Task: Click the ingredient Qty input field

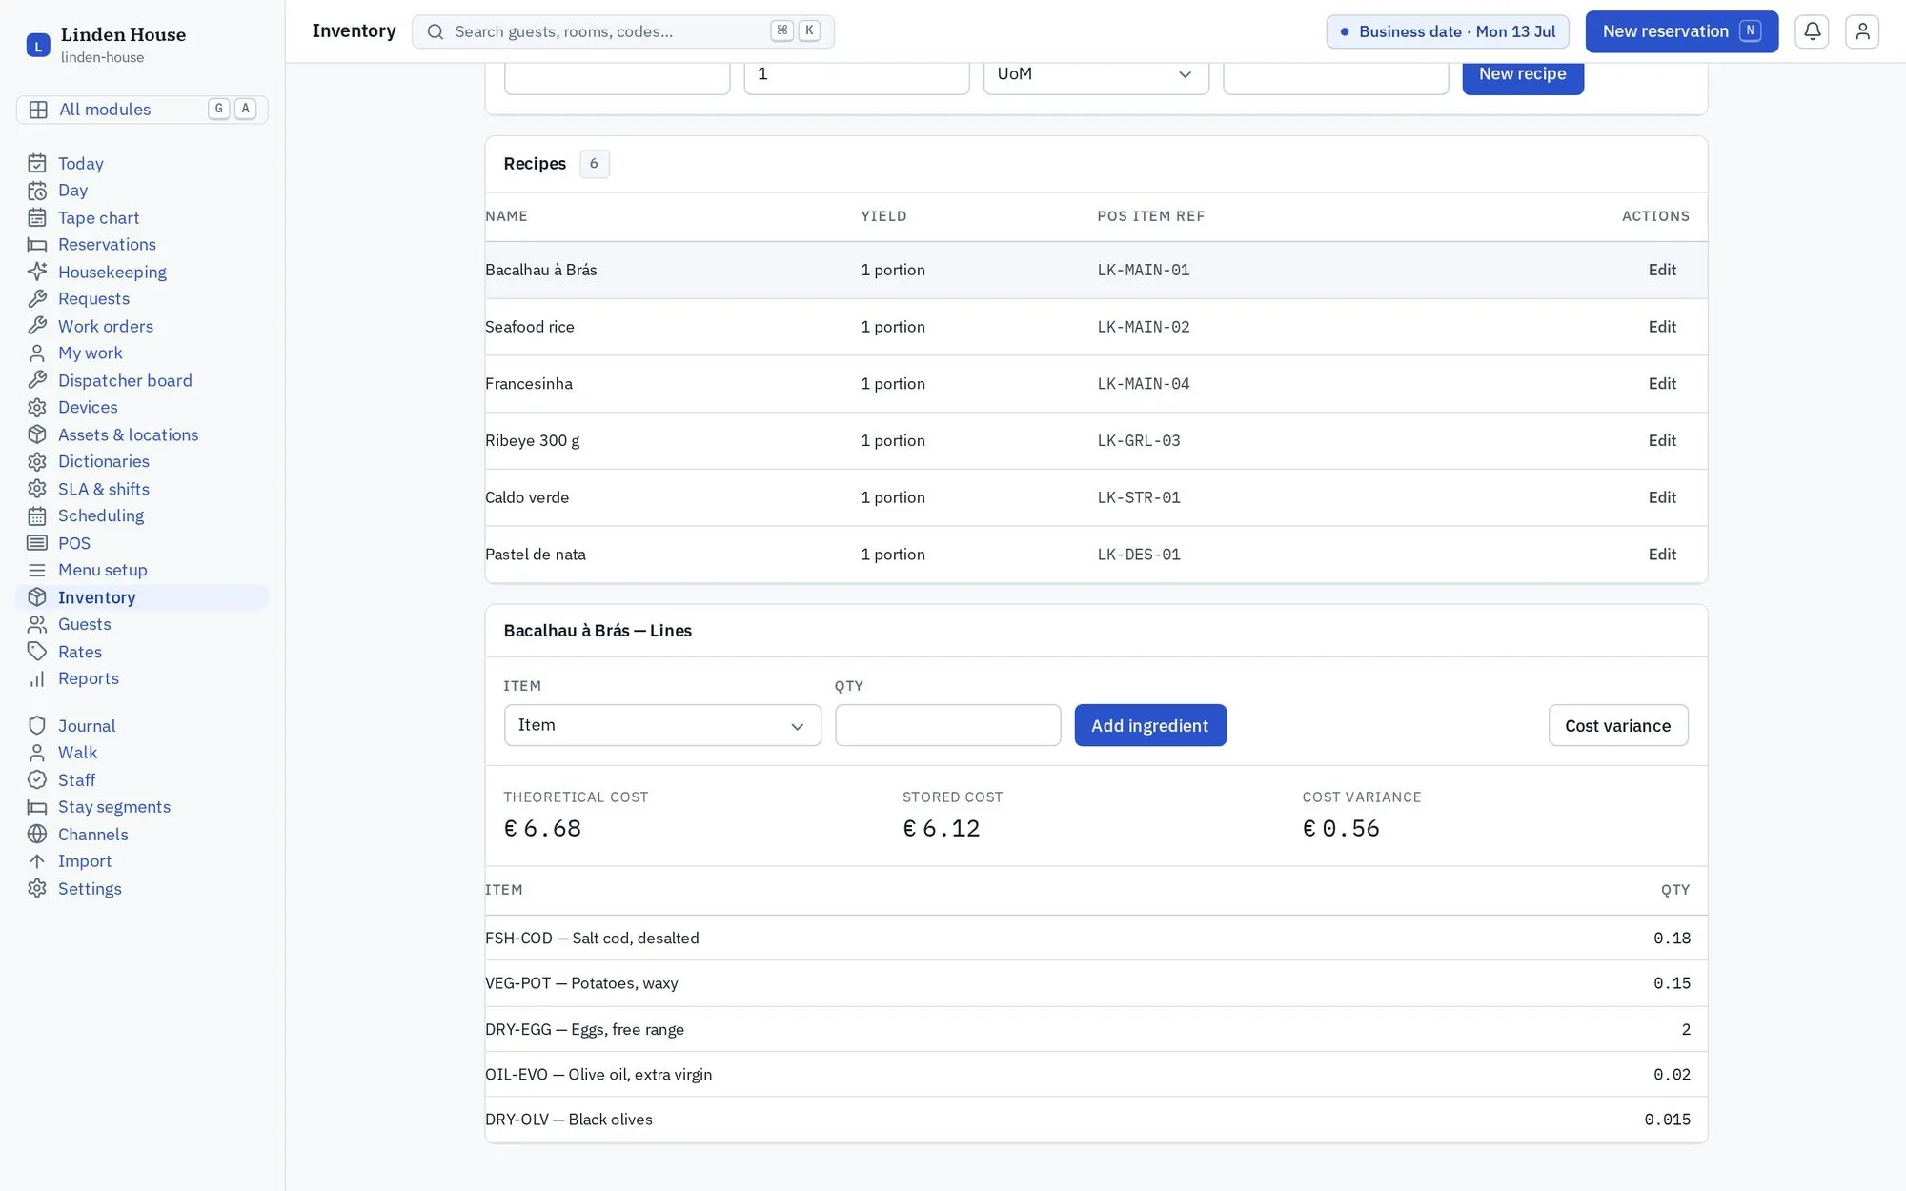Action: tap(947, 725)
